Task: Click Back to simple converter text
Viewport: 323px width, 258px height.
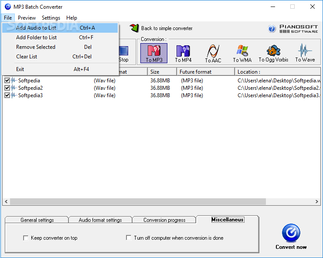Action: tap(167, 28)
